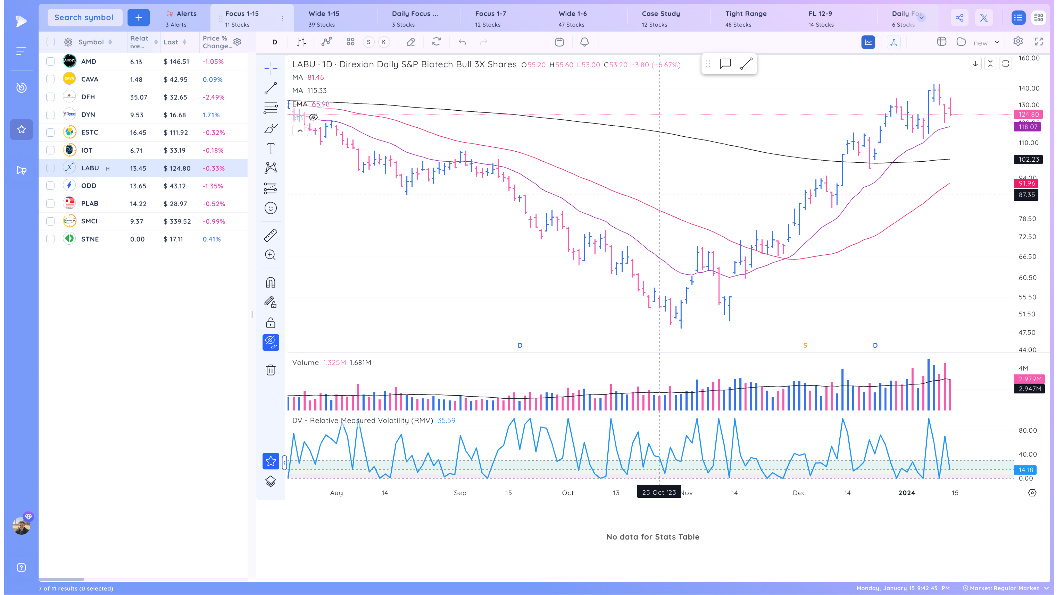Open the layout grid templates icon

coord(350,42)
